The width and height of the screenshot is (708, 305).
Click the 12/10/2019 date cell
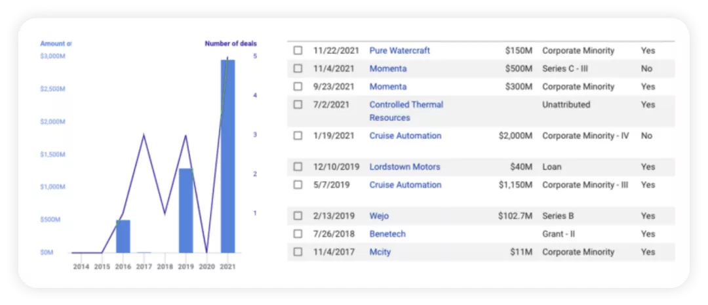coord(336,167)
